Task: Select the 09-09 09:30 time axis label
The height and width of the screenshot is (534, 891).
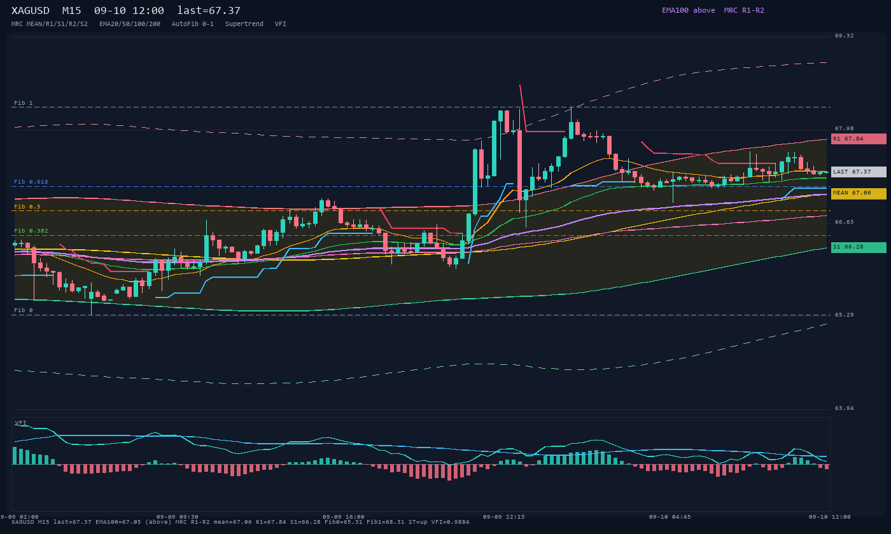Action: click(x=178, y=517)
